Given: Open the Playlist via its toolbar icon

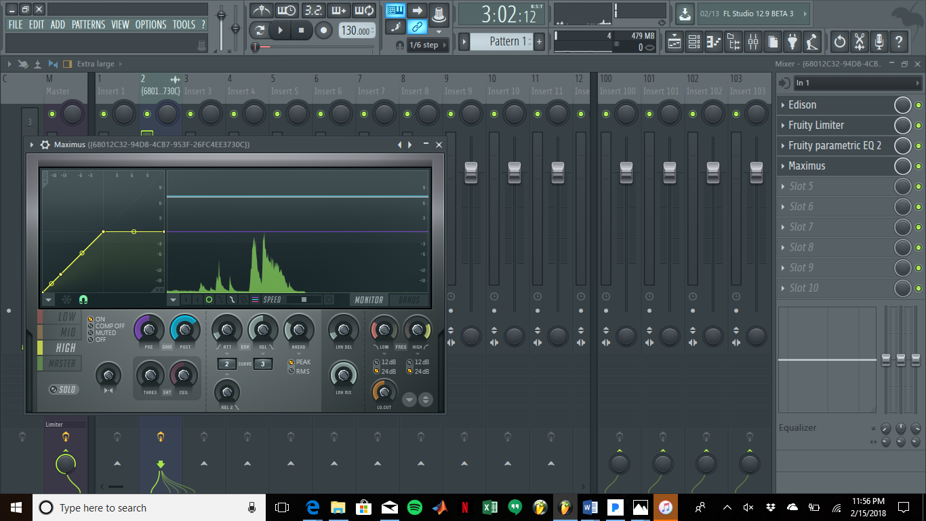Looking at the screenshot, I should pos(675,41).
